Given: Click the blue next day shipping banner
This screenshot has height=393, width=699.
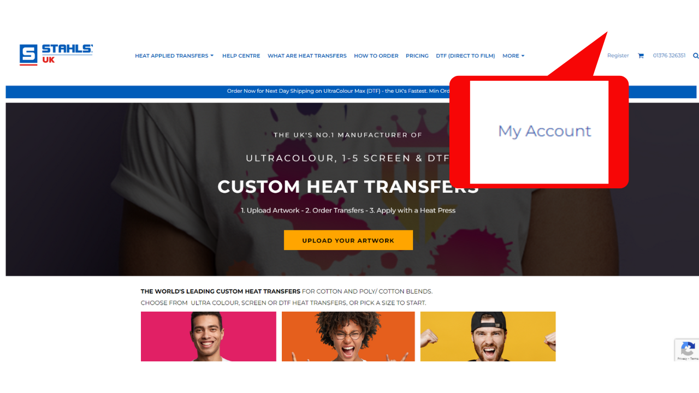Looking at the screenshot, I should (x=351, y=91).
